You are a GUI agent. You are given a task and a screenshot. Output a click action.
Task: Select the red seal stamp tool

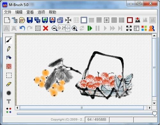(9, 66)
